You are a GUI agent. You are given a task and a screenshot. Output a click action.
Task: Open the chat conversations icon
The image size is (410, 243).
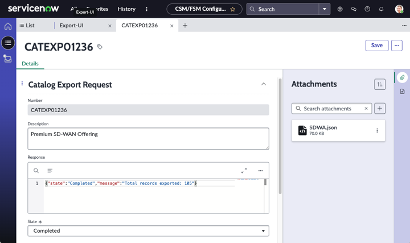(x=354, y=9)
